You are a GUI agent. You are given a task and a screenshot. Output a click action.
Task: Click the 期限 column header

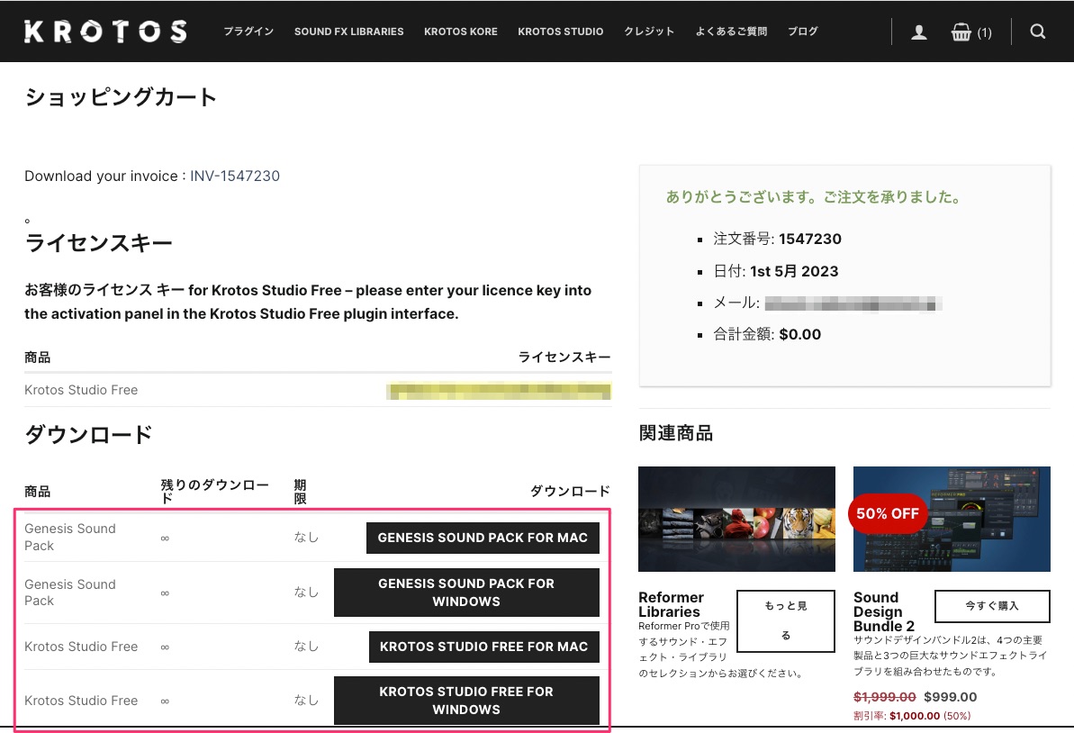pos(300,491)
